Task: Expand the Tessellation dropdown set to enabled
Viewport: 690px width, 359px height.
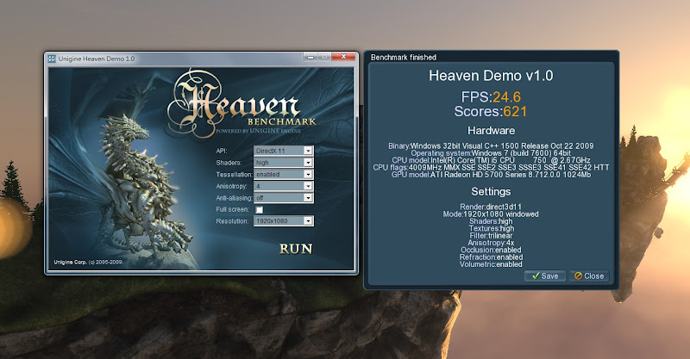Action: 284,175
